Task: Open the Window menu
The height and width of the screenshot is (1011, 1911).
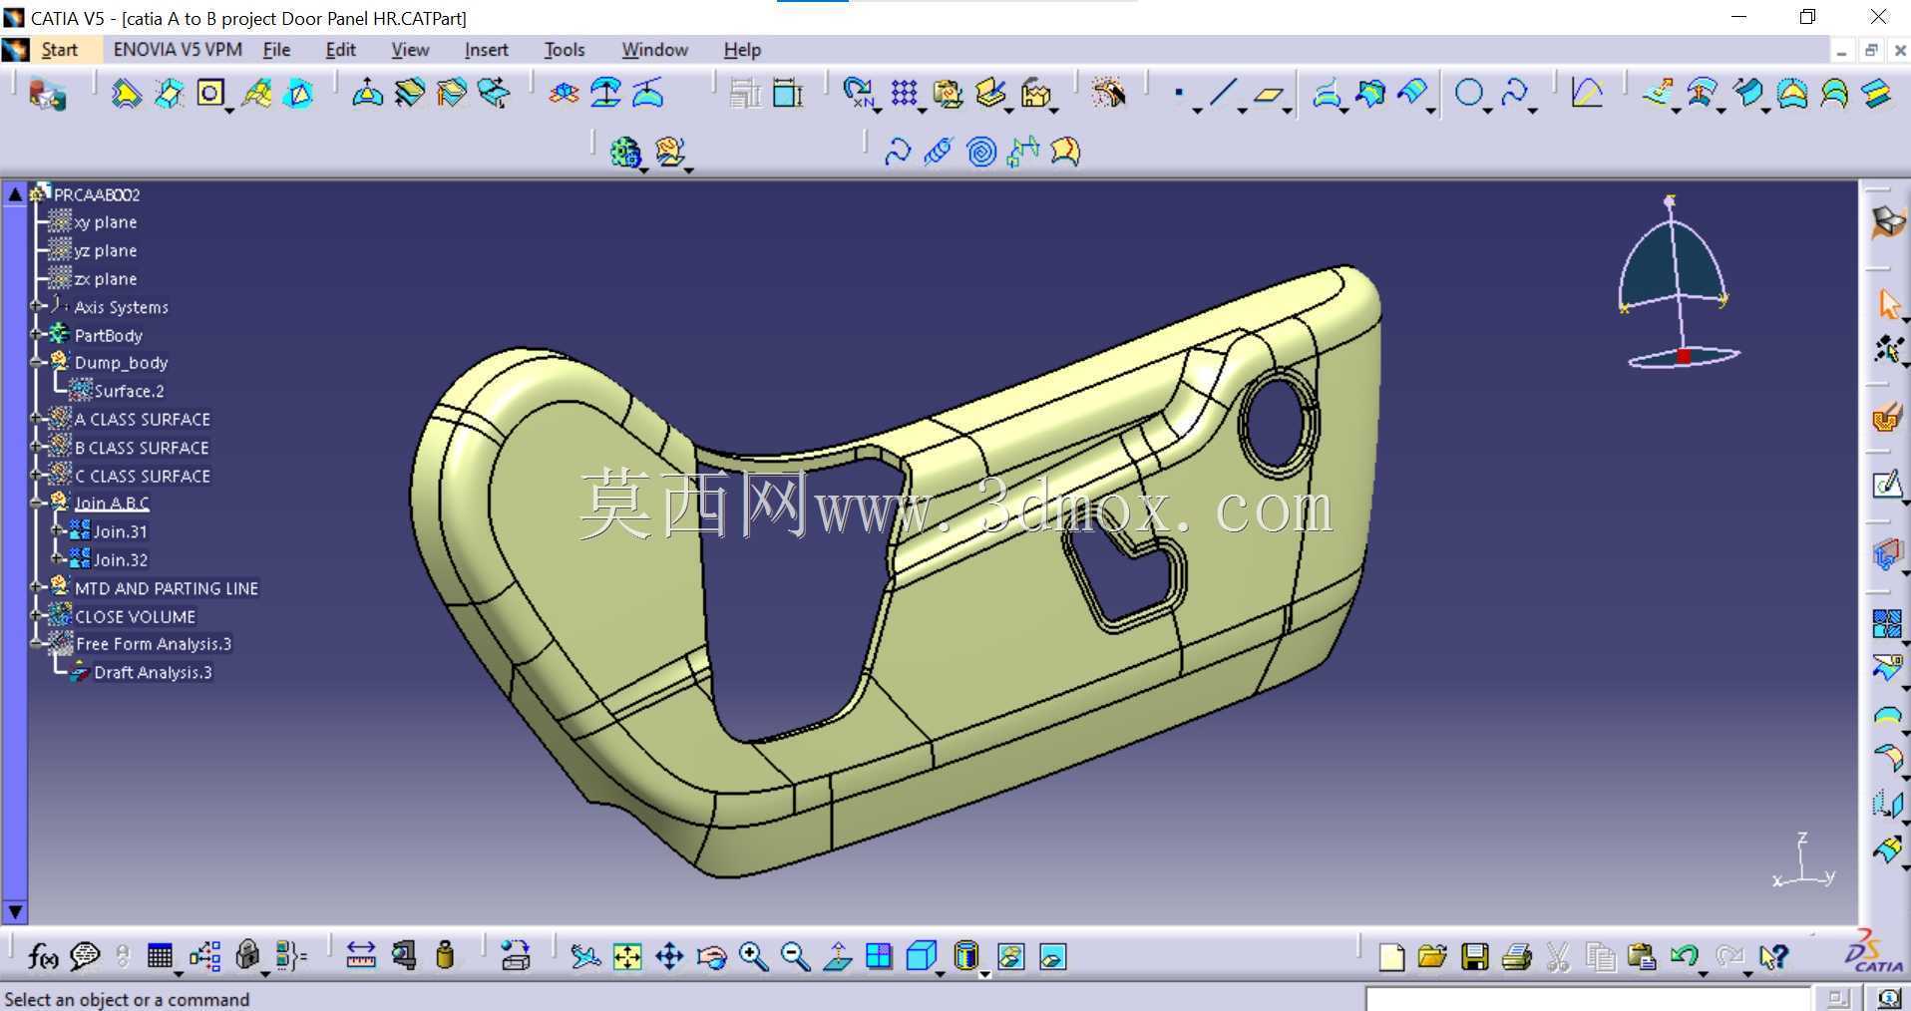Action: pos(654,50)
